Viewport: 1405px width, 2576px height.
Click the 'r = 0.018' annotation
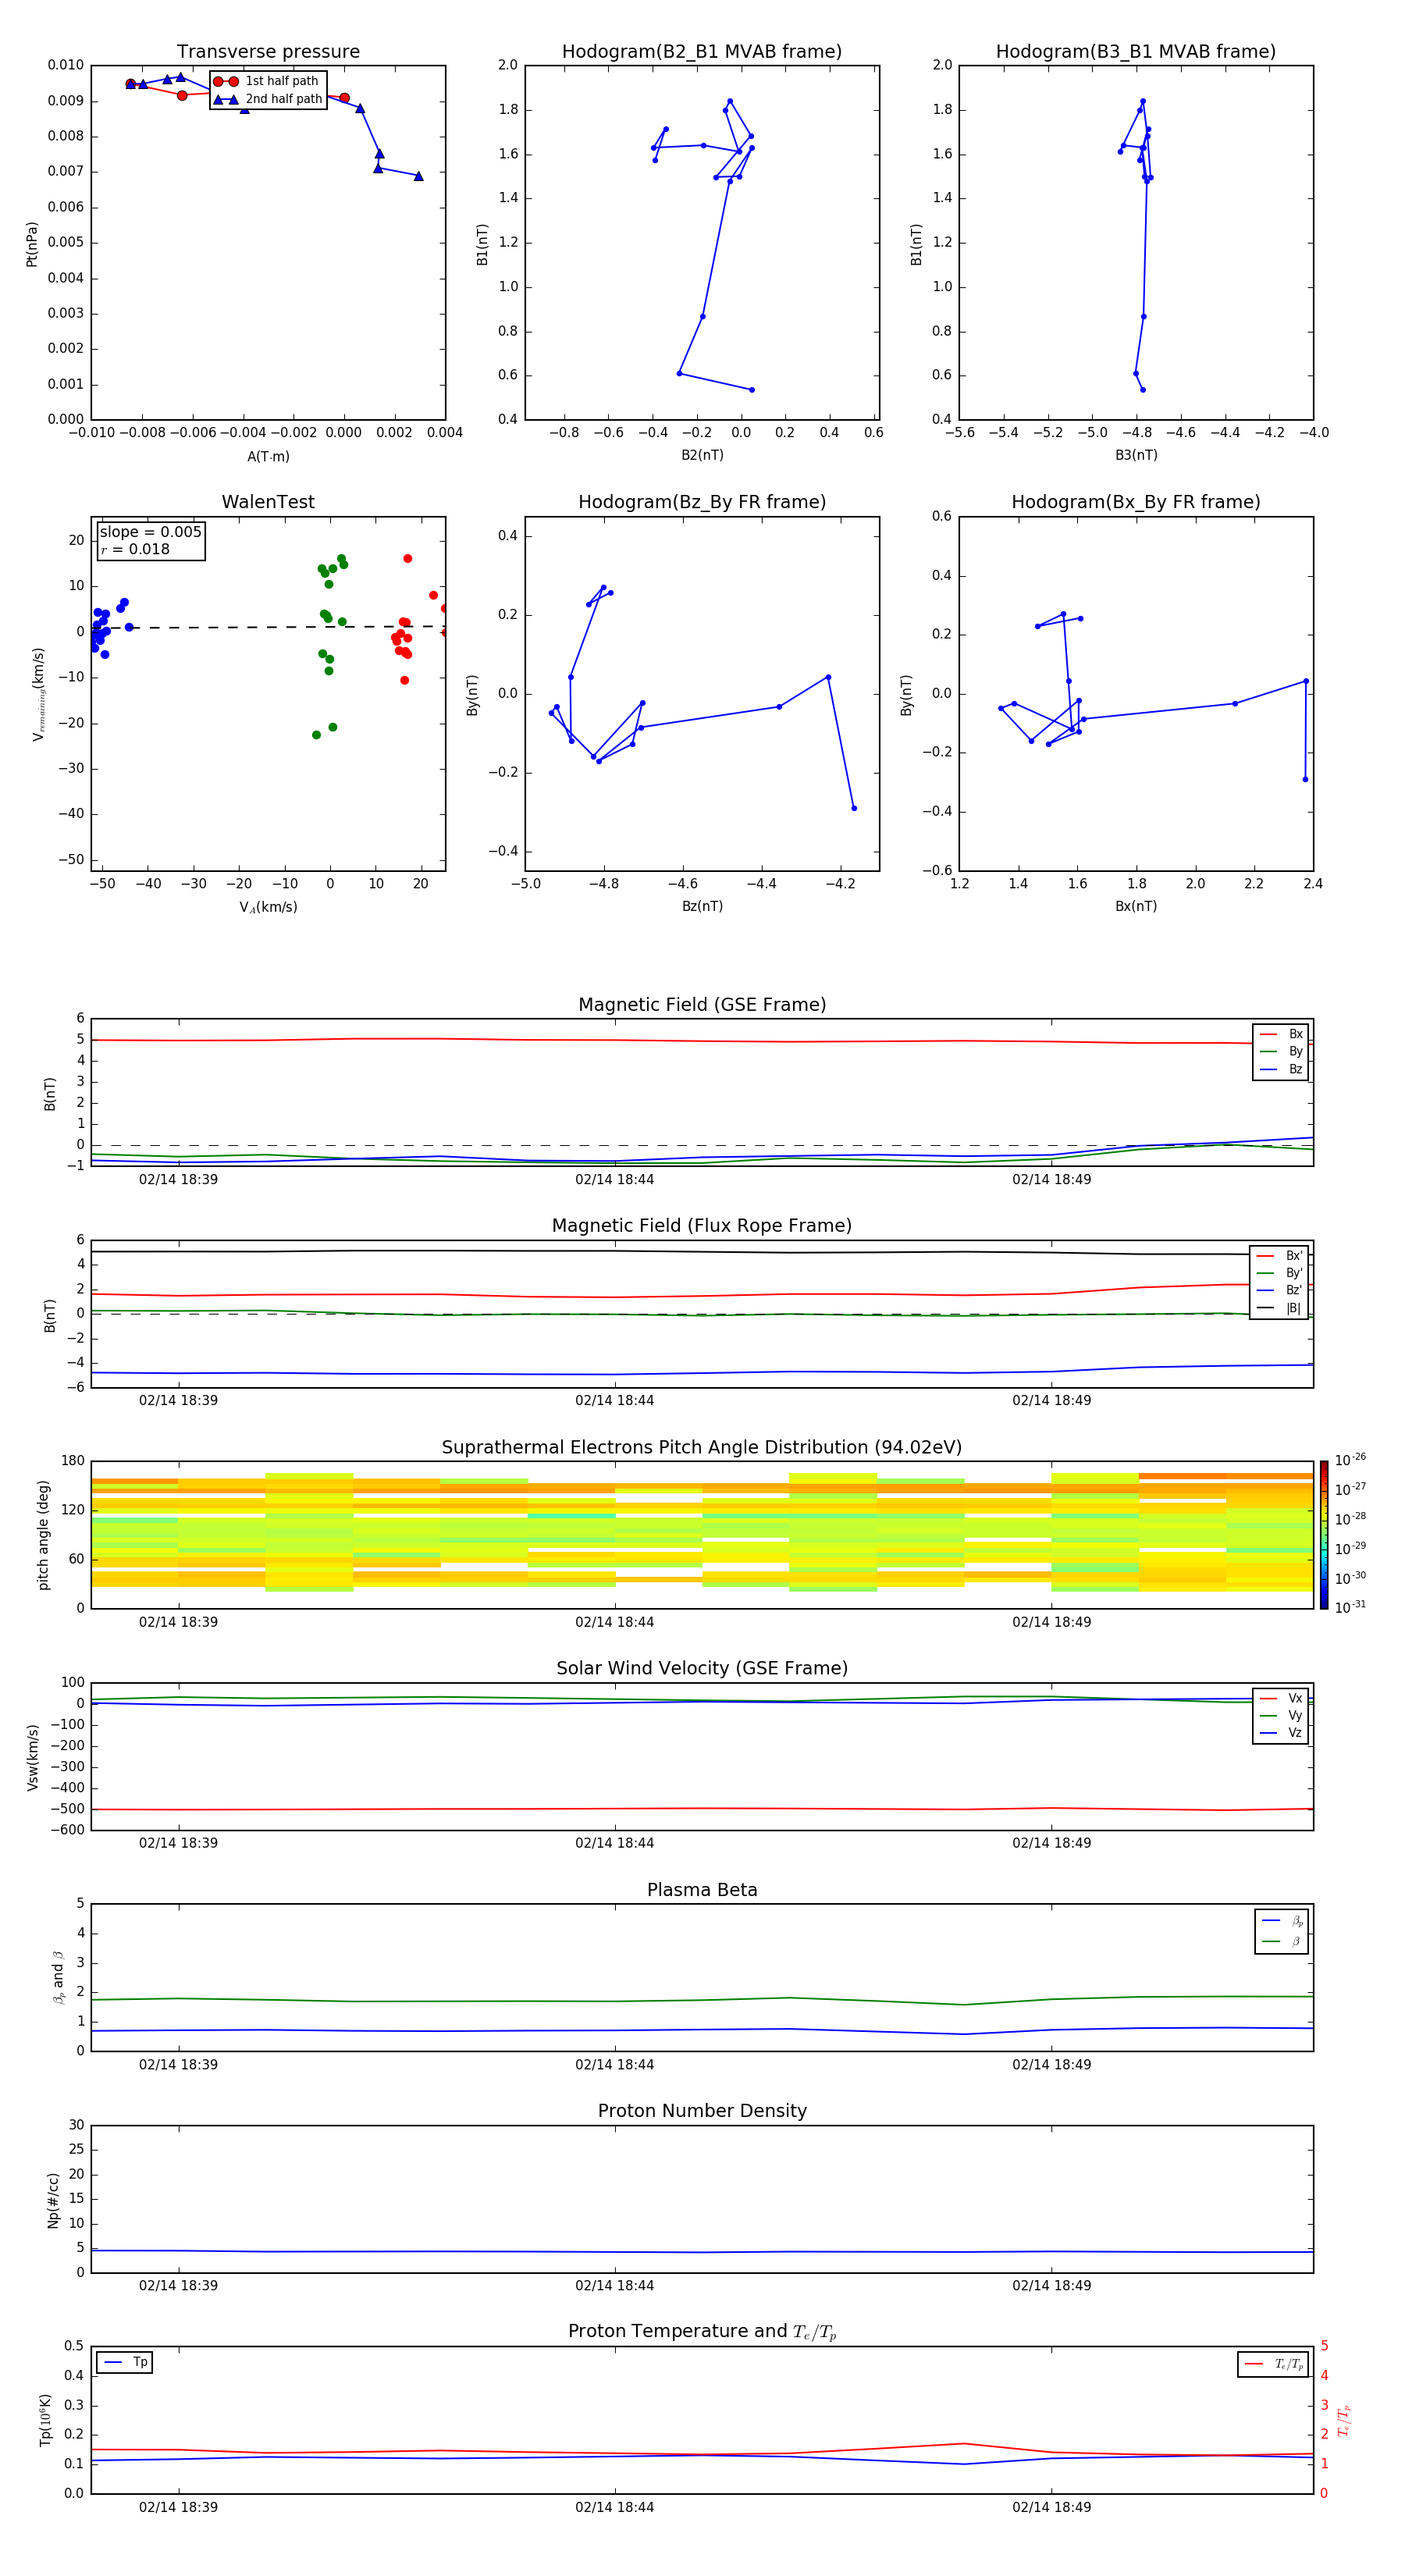click(135, 549)
